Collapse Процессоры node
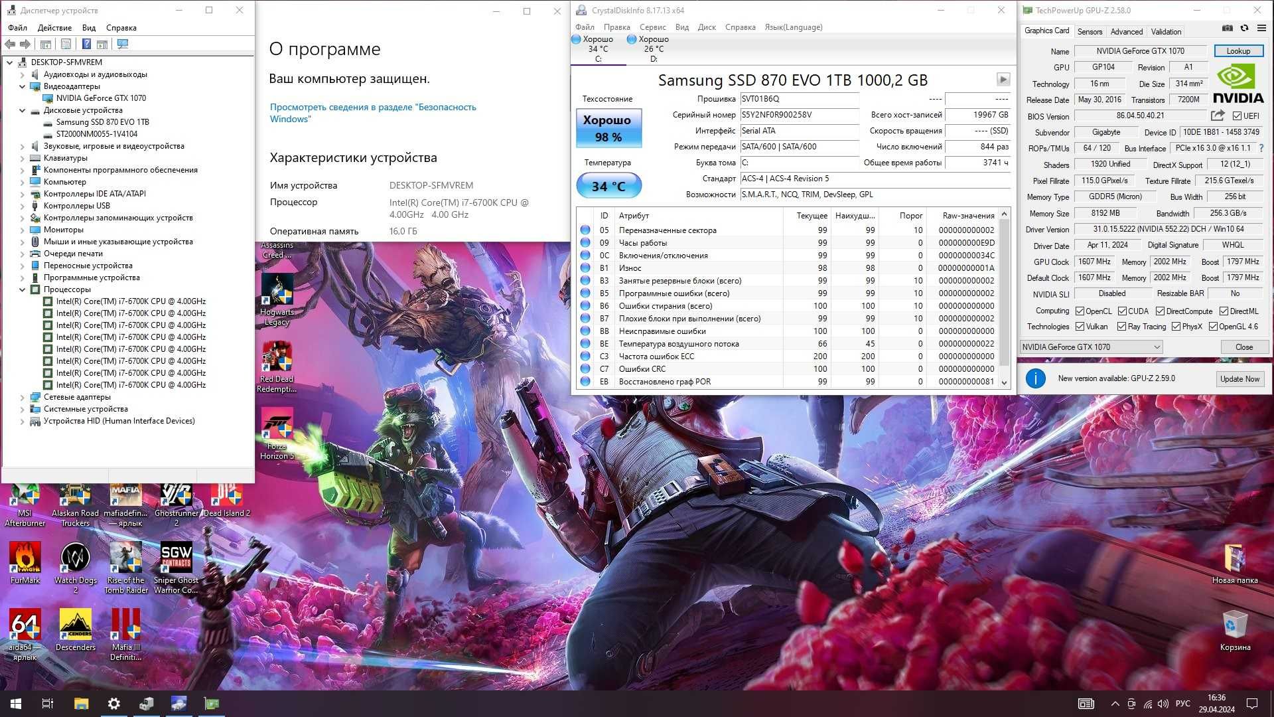 (22, 289)
